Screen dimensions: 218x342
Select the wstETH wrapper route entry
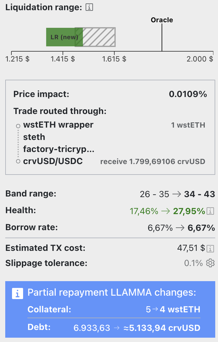point(58,125)
